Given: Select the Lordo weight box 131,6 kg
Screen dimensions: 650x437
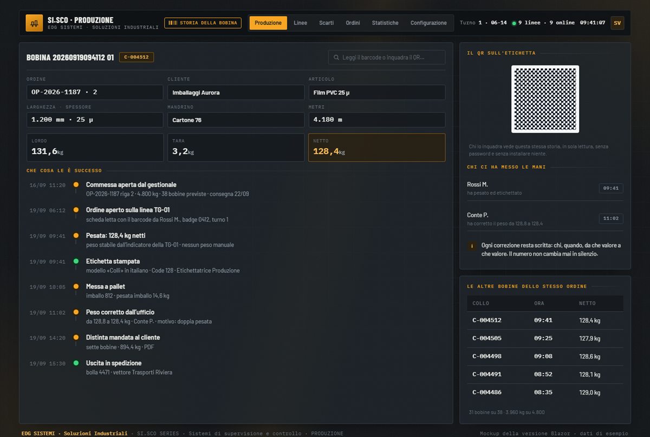Looking at the screenshot, I should point(95,148).
